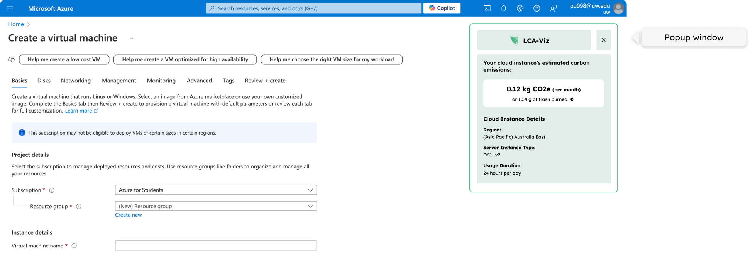Open the Azure portal hamburger menu
750x254 pixels.
(10, 8)
